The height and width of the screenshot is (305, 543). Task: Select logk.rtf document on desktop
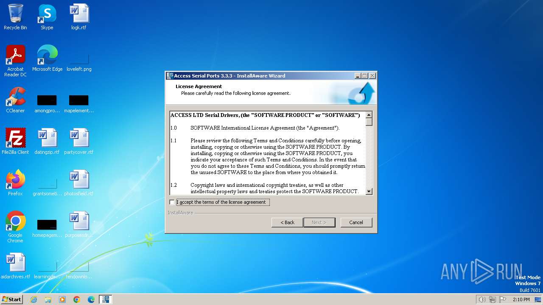79,17
